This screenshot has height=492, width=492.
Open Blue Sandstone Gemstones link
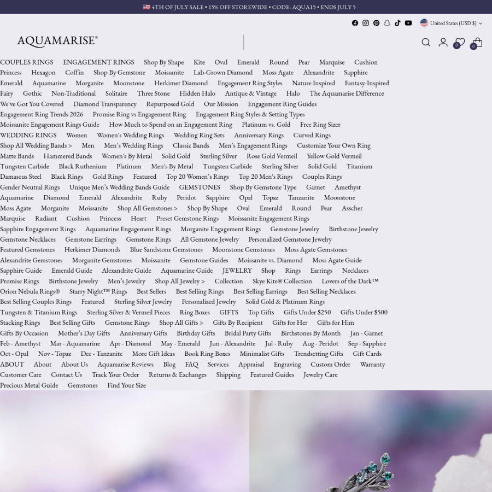pyautogui.click(x=166, y=250)
